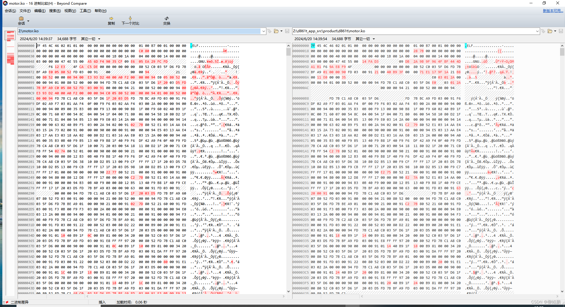This screenshot has height=307, width=565.
Task: Click the right pane vertical scrollbar thumb
Action: (562, 52)
